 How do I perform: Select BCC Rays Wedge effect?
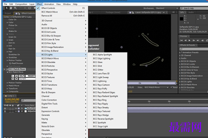pyautogui.click(x=107, y=115)
